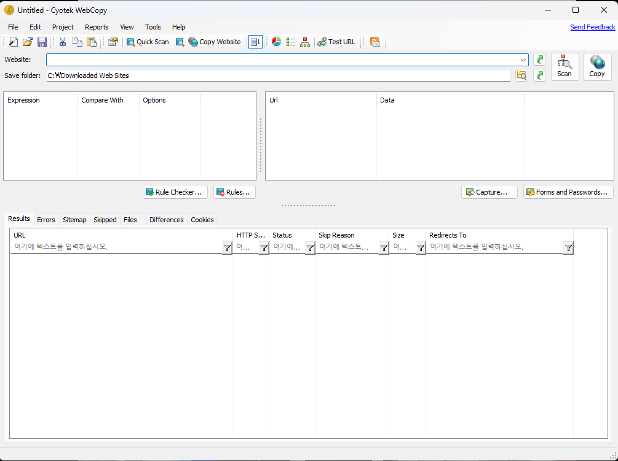Click Test URL in the toolbar
The height and width of the screenshot is (461, 618).
click(x=336, y=42)
